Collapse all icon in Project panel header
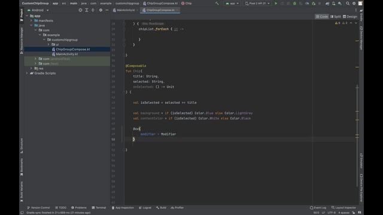 pos(93,10)
